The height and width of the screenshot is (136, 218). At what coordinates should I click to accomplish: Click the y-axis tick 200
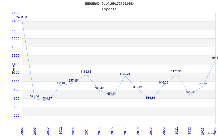click(x=16, y=116)
